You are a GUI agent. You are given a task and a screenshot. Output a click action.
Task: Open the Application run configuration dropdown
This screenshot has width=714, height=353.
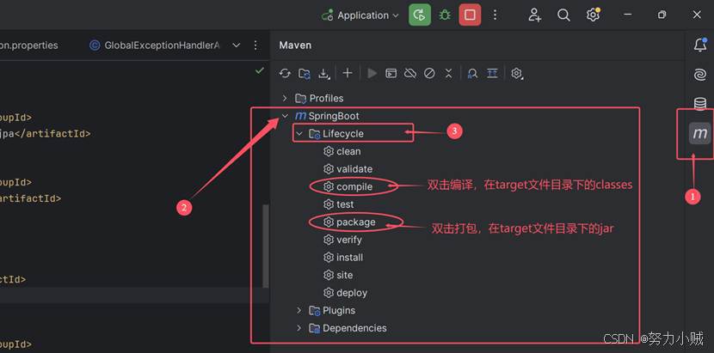click(x=360, y=15)
